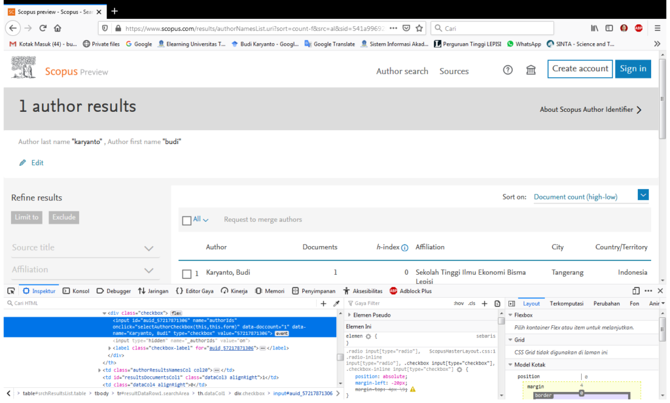The width and height of the screenshot is (670, 403).
Task: Reload the page with the refresh icon
Action: pyautogui.click(x=43, y=28)
